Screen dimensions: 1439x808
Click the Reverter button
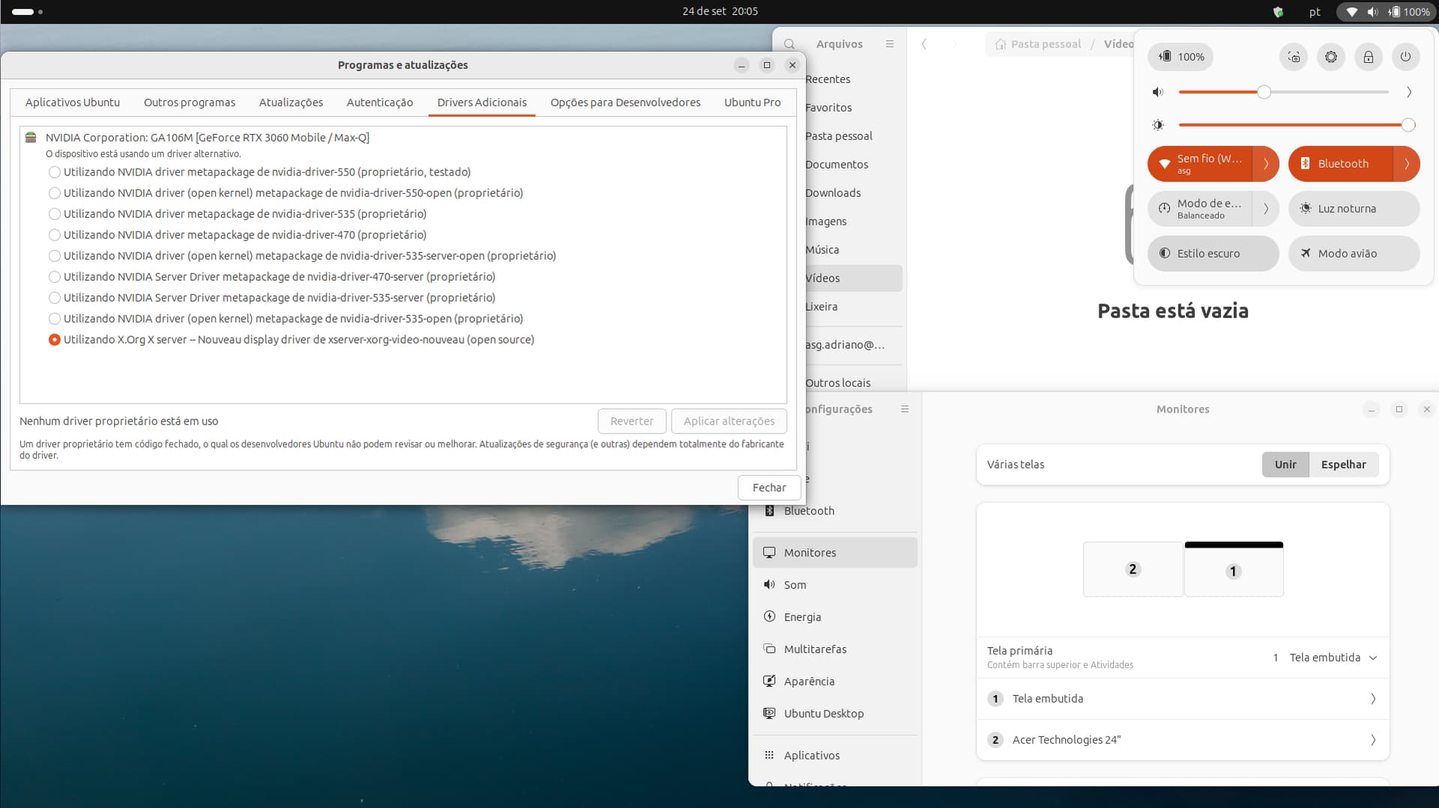click(x=632, y=422)
